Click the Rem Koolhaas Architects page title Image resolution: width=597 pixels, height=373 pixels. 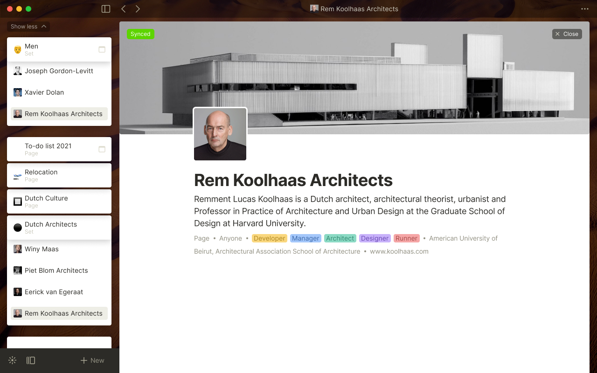click(293, 180)
